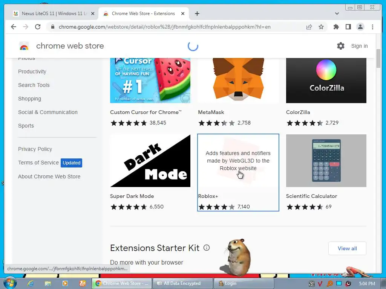
Task: Open the MetaMask fox thumbnail
Action: 238,81
